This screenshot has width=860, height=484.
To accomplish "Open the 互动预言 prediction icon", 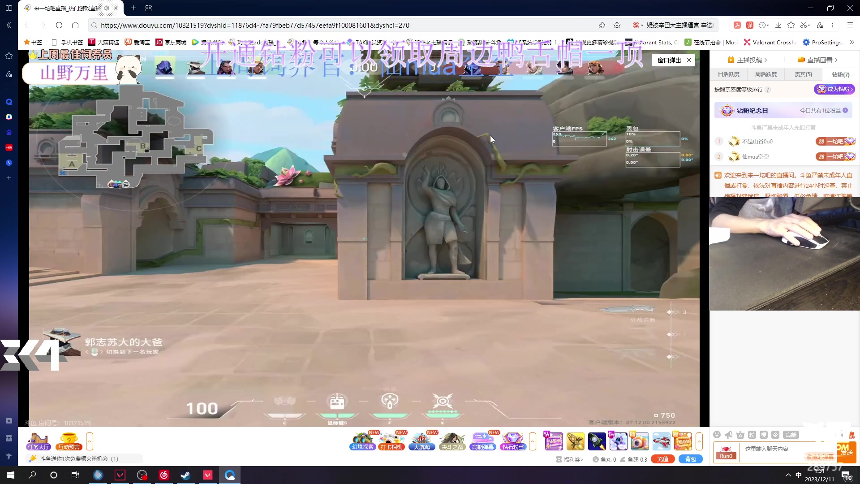I will pyautogui.click(x=69, y=441).
